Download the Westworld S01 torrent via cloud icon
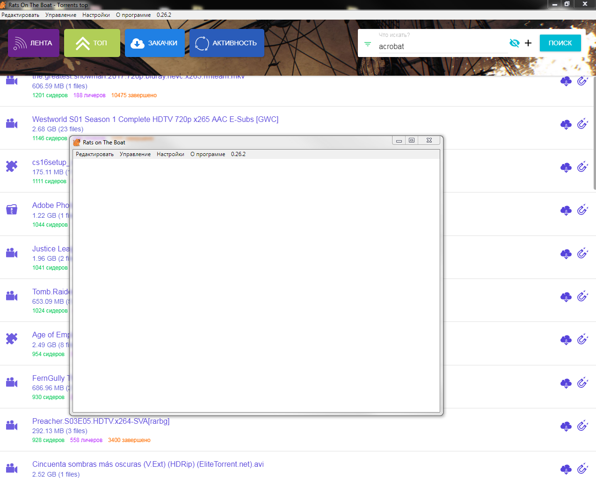 (566, 124)
